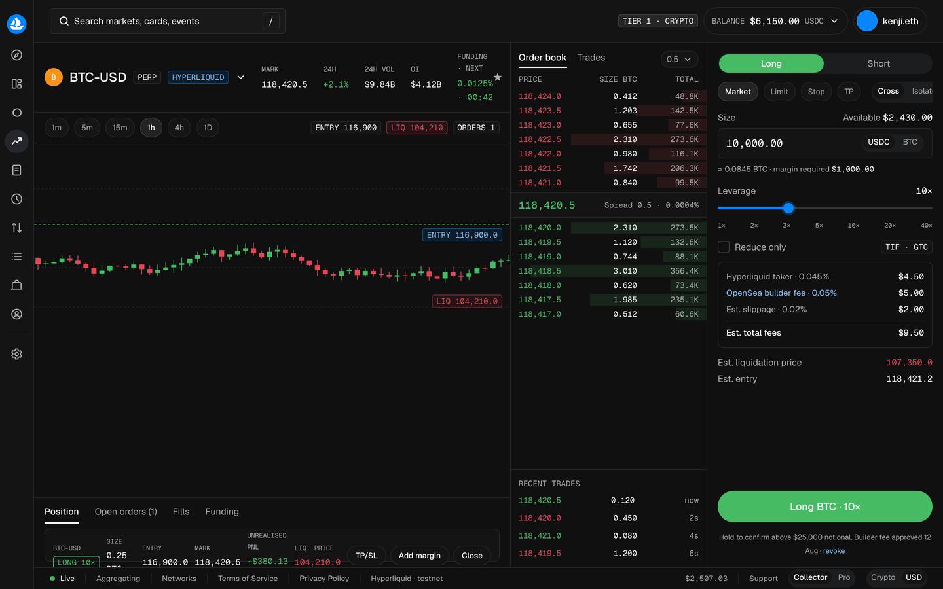Choose the Limit order type
This screenshot has height=589, width=943.
(779, 92)
